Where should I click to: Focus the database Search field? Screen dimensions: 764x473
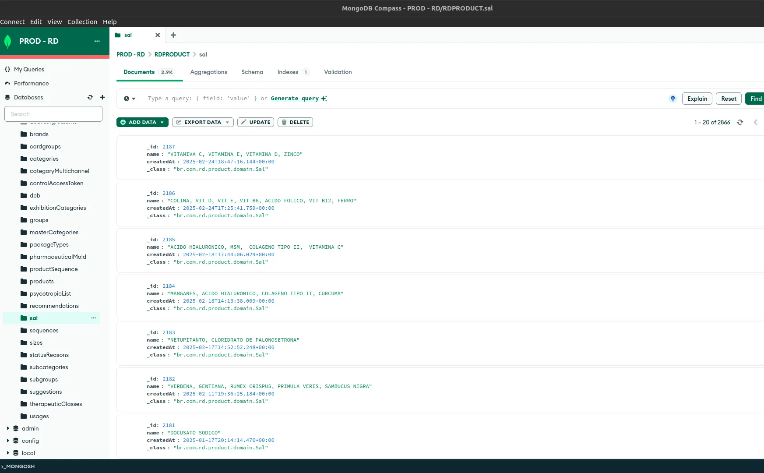53,114
